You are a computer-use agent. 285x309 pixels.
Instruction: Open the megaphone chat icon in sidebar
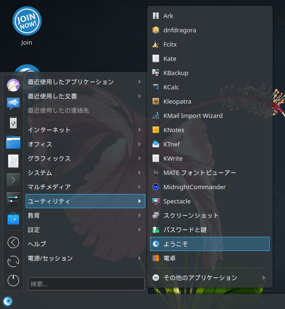(13, 103)
